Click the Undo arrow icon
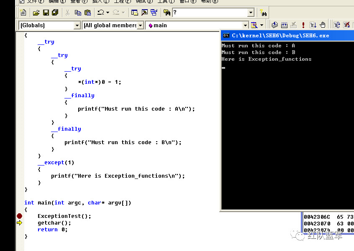The image size is (354, 251). [101, 13]
